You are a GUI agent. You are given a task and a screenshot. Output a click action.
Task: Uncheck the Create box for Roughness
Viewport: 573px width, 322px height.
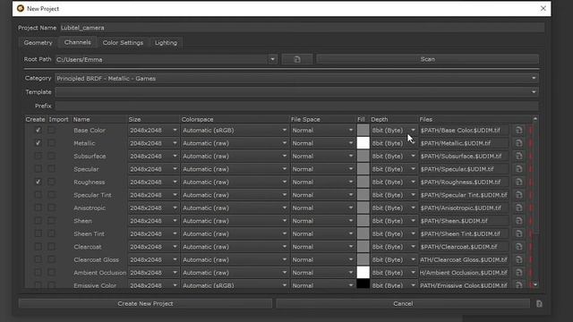tap(38, 182)
